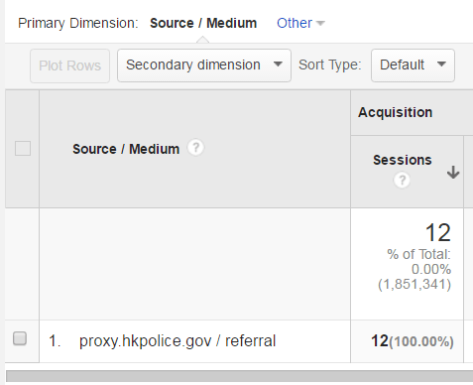Open proxy.hkpolice.gov / referral link
Viewport: 473px width, 385px height.
pyautogui.click(x=177, y=341)
